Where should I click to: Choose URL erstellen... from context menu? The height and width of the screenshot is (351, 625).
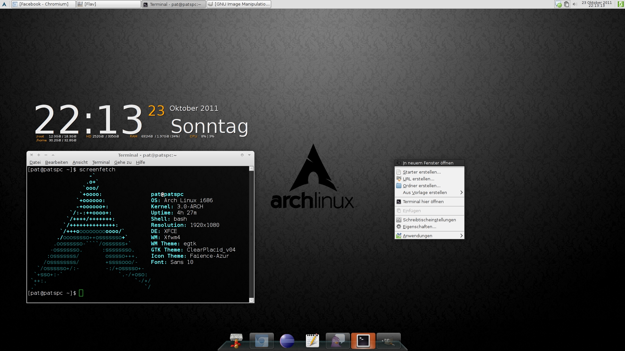[x=429, y=179]
